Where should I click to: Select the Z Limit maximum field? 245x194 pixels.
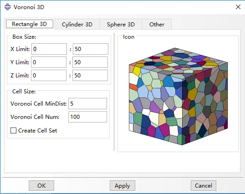90,76
